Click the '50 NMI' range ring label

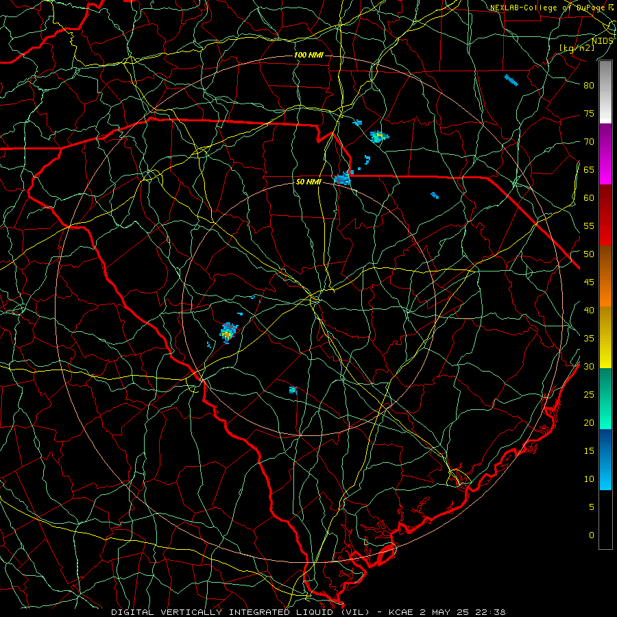(x=308, y=182)
